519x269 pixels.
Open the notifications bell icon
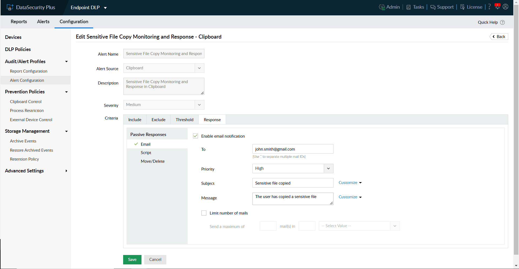pyautogui.click(x=497, y=7)
